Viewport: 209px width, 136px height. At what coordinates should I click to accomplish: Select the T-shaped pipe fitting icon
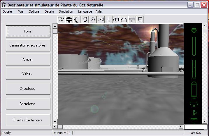(132, 20)
